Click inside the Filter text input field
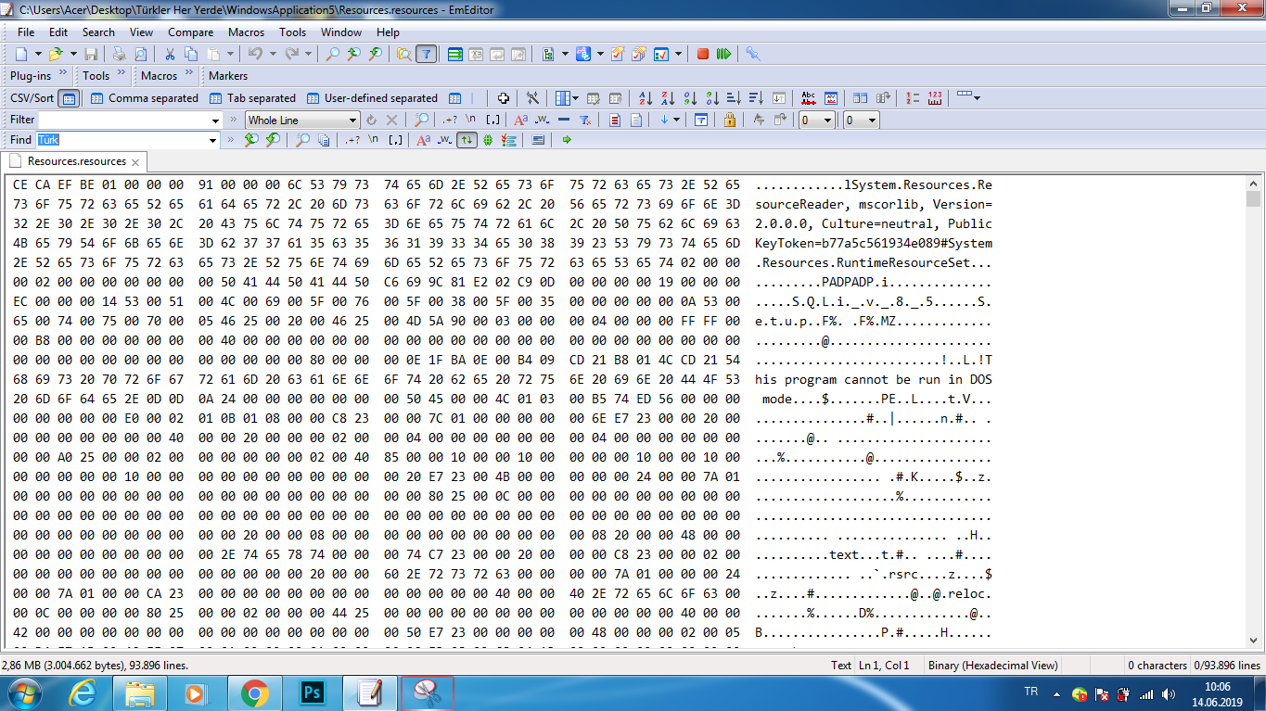Screen dimensions: 1266x711 [122, 120]
